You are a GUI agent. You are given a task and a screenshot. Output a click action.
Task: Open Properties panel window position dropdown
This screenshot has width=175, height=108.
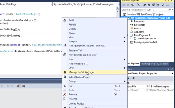point(165,69)
